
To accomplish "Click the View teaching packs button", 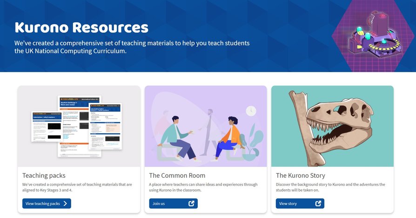I will (47, 204).
